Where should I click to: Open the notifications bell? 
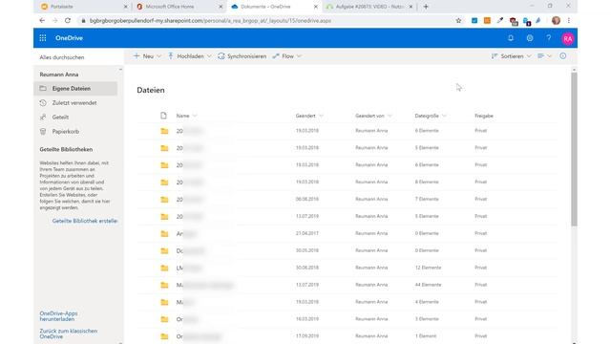click(511, 38)
